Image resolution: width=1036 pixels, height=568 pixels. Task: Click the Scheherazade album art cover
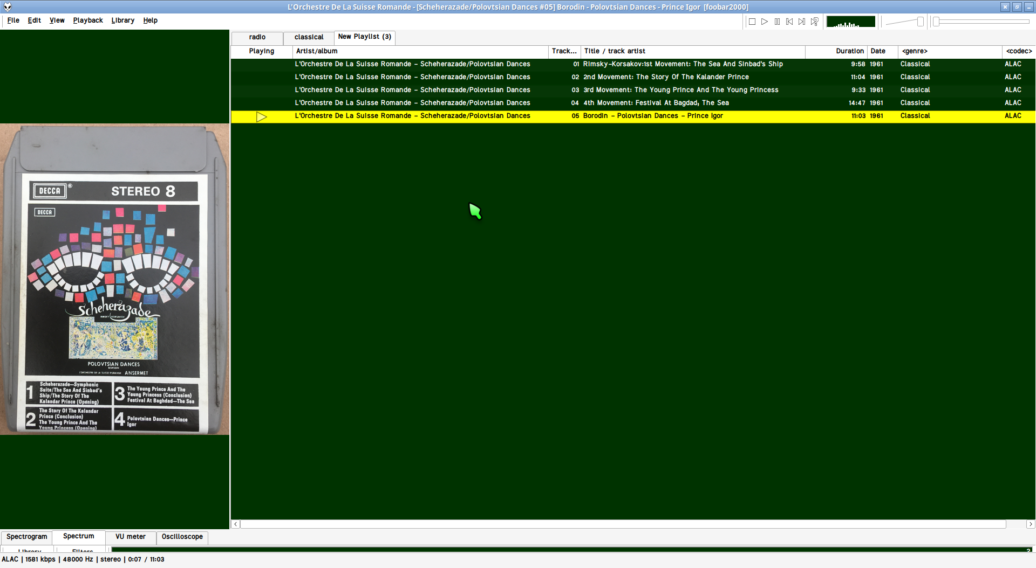tap(115, 279)
